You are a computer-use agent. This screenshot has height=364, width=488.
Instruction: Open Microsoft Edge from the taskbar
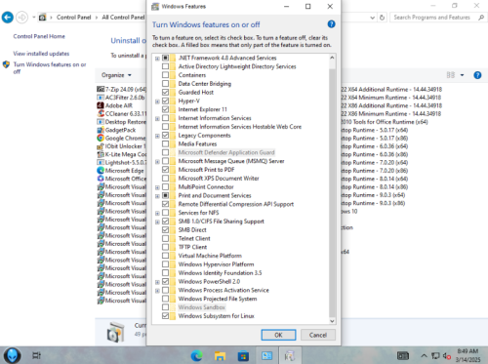[196, 356]
